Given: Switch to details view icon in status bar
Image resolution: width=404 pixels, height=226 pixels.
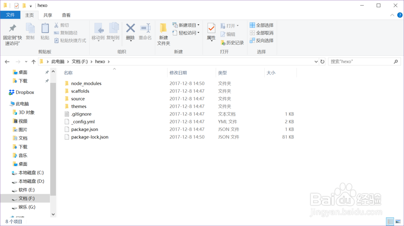Looking at the screenshot, I should [390, 222].
